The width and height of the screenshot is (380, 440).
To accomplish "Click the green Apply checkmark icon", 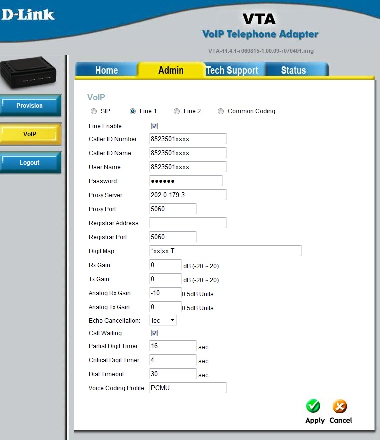I will click(x=313, y=406).
